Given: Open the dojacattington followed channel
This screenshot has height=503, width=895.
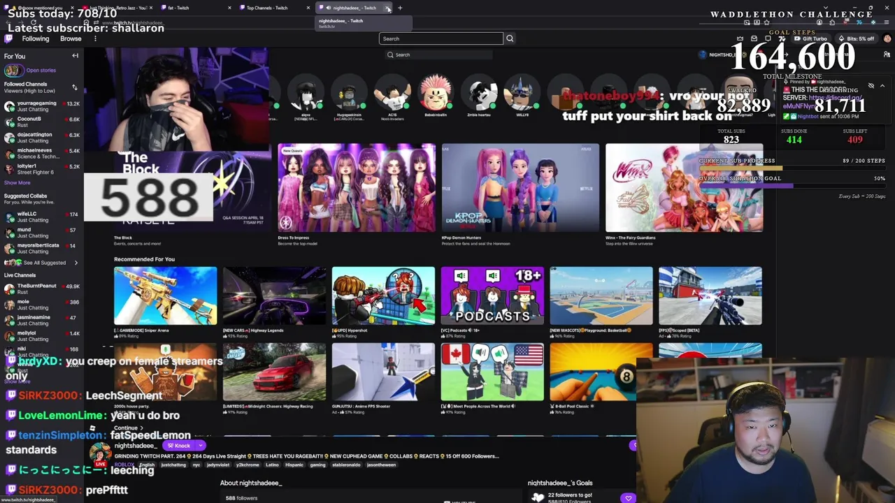Looking at the screenshot, I should (42, 138).
